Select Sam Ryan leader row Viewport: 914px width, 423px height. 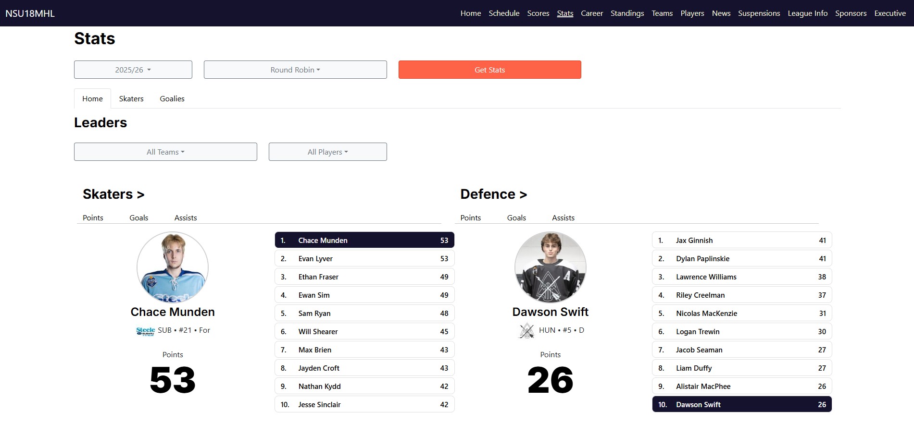pos(364,313)
